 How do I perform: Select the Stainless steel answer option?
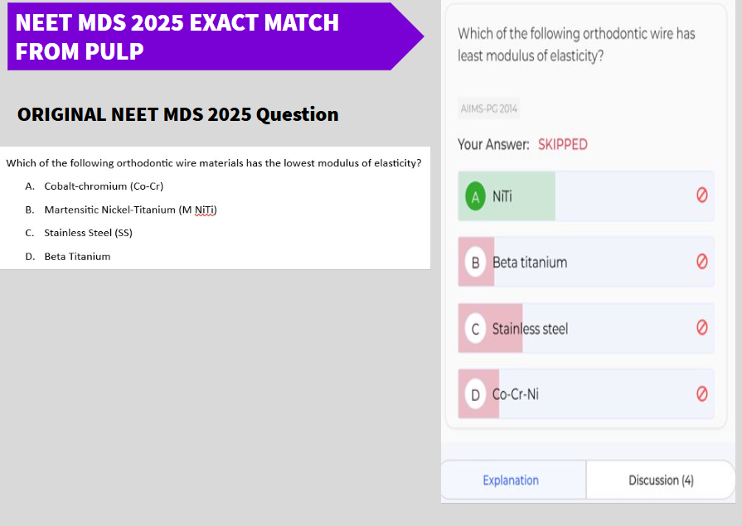click(x=586, y=328)
